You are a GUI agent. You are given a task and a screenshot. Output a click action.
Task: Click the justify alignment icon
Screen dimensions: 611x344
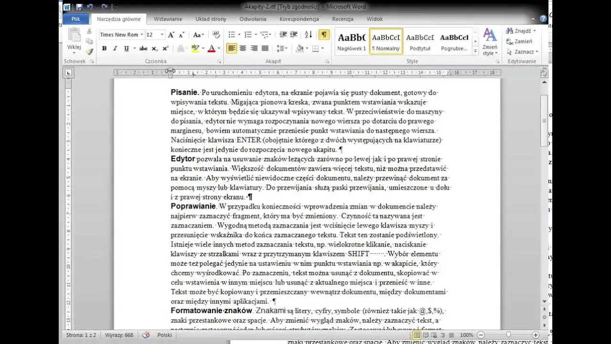pos(265,48)
